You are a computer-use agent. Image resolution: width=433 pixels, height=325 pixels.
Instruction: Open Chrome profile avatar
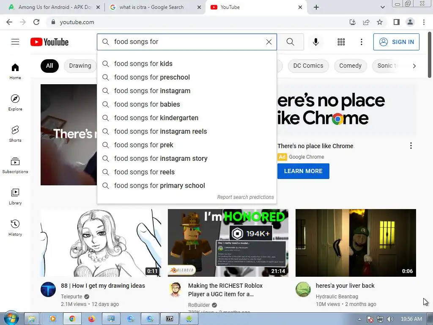tap(410, 22)
